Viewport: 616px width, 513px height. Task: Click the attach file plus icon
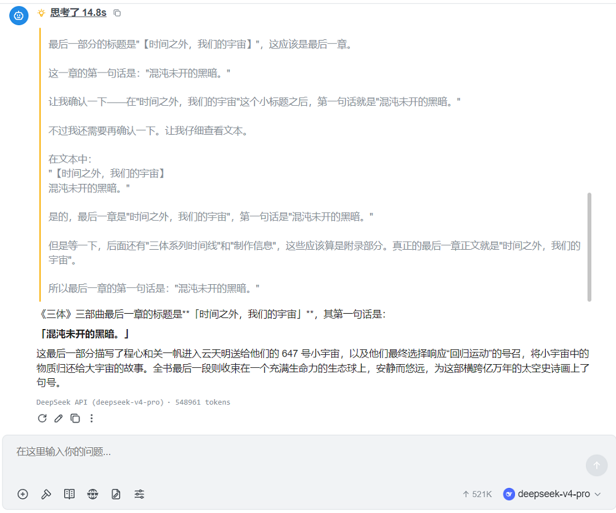[x=23, y=494]
